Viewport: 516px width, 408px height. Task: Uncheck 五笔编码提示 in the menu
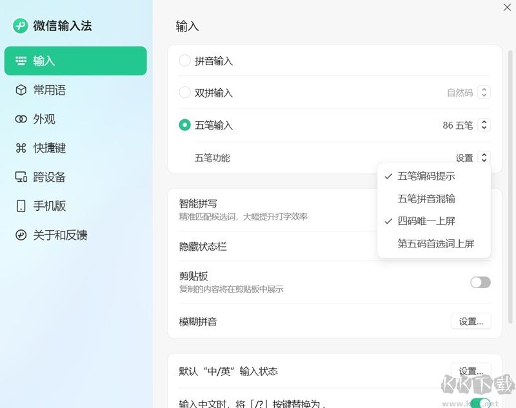(428, 176)
